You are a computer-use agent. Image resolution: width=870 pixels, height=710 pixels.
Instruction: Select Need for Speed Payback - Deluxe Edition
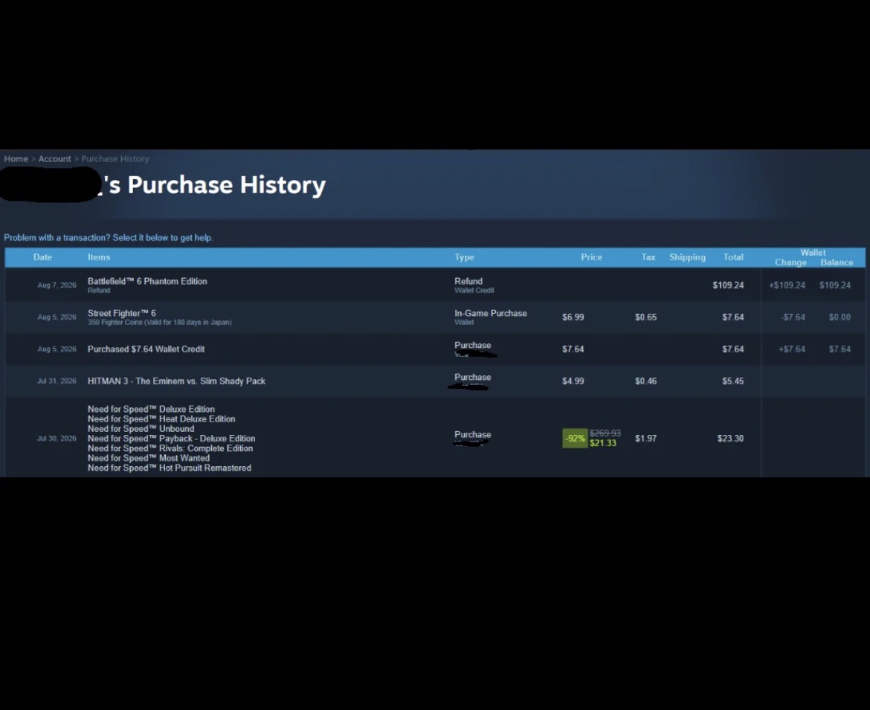tap(172, 438)
